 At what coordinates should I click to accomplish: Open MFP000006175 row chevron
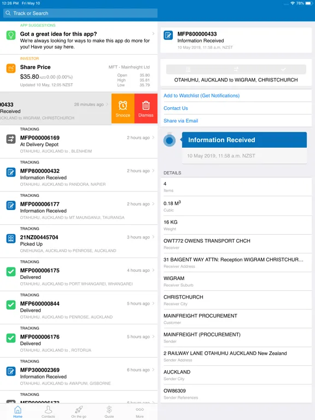click(153, 270)
